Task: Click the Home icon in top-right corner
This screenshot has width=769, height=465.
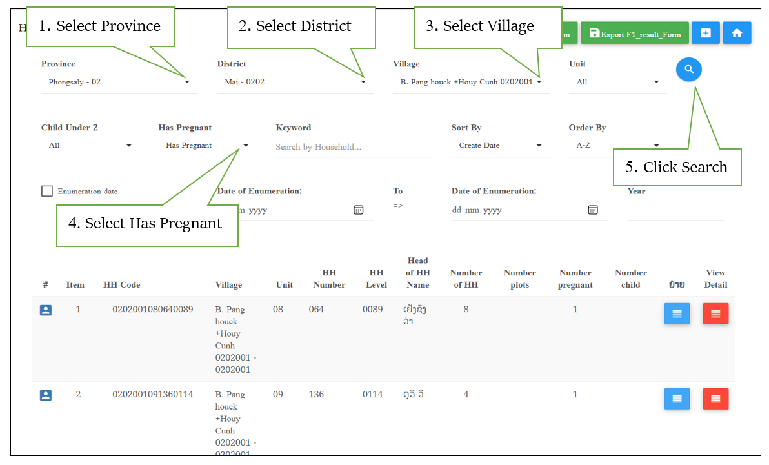Action: [x=737, y=32]
